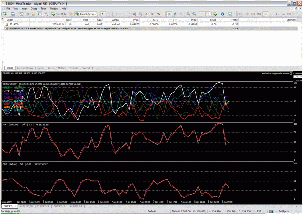This screenshot has height=214, width=303.
Task: Select the audusd order row 7214500
Action: click(151, 24)
